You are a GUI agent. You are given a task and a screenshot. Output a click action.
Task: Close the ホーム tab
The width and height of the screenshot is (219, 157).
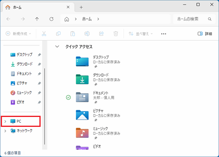click(68, 7)
